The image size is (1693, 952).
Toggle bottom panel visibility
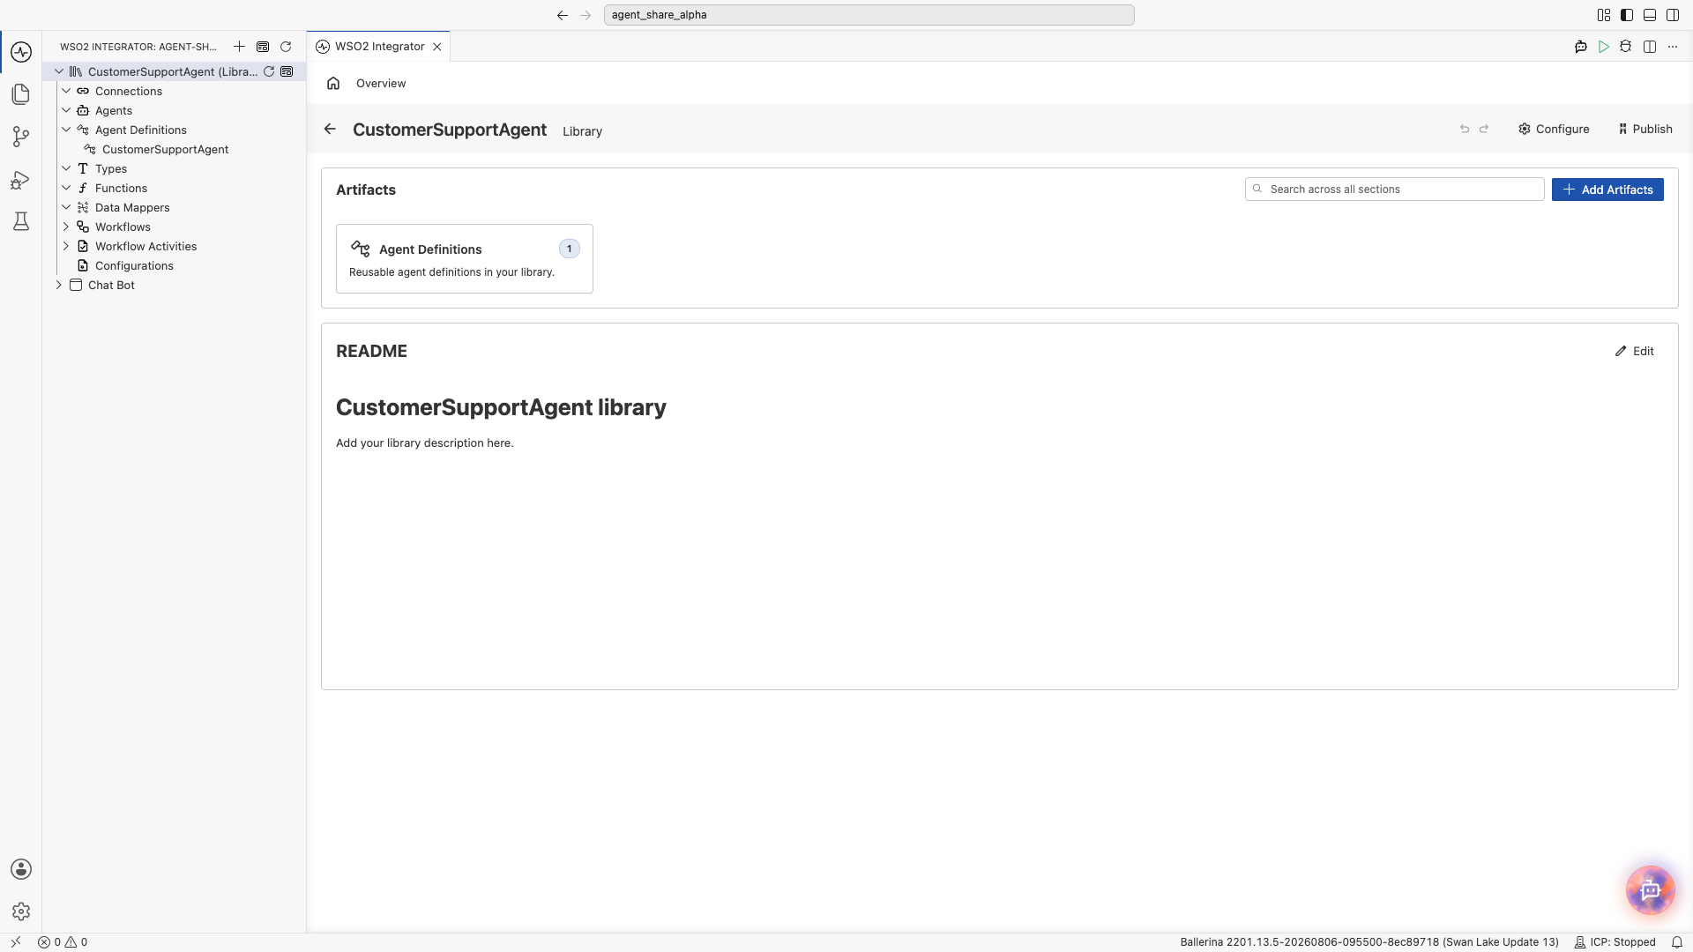(1650, 15)
